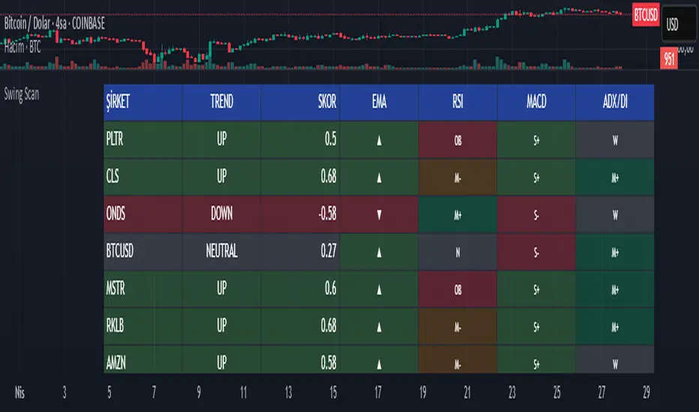
Task: Click AMZN's score value 0.58
Action: coord(328,363)
